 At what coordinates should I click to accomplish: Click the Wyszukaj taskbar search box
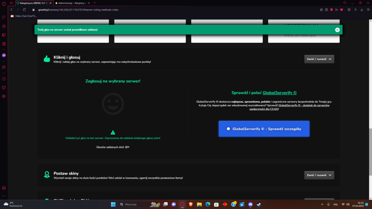(140, 204)
